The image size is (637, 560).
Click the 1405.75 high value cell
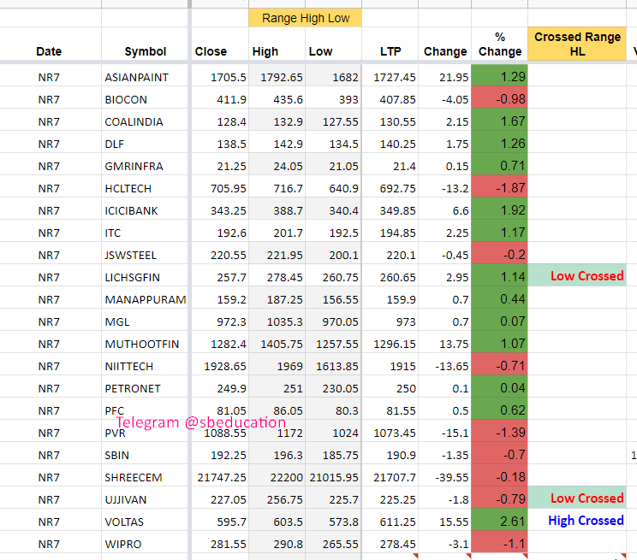click(x=277, y=344)
